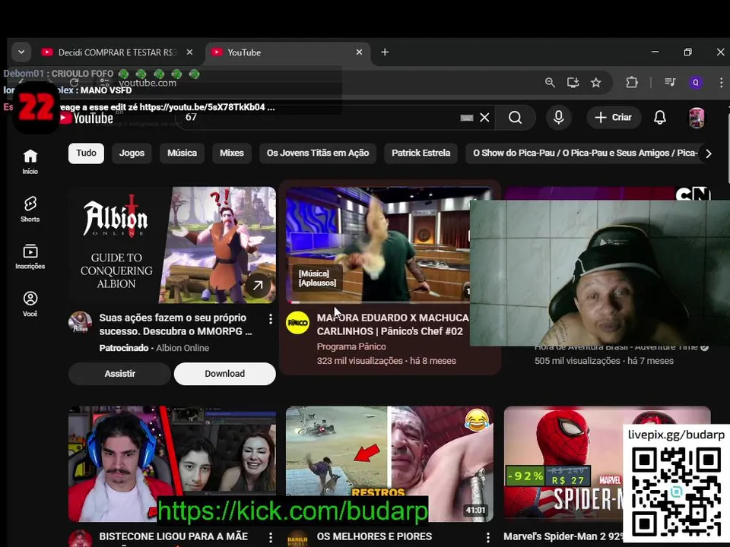Screen dimensions: 730x547
Task: Open Chrome's three-dot menu
Action: tap(721, 82)
